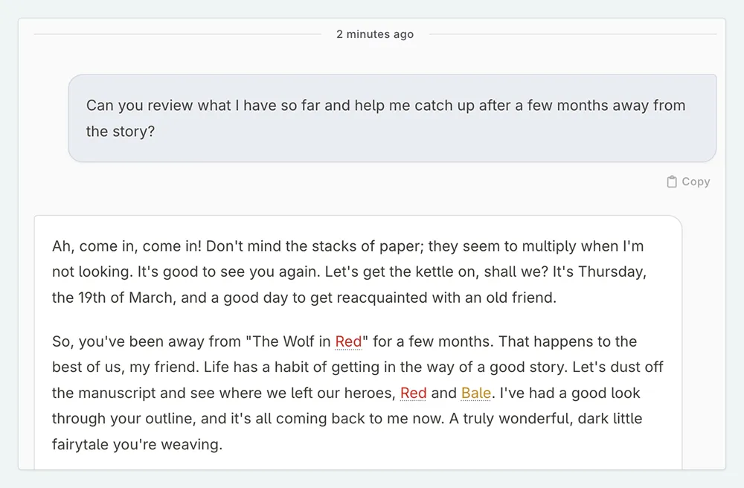This screenshot has height=488, width=744.
Task: Select the user message bubble about reviewing the story
Action: pyautogui.click(x=392, y=118)
